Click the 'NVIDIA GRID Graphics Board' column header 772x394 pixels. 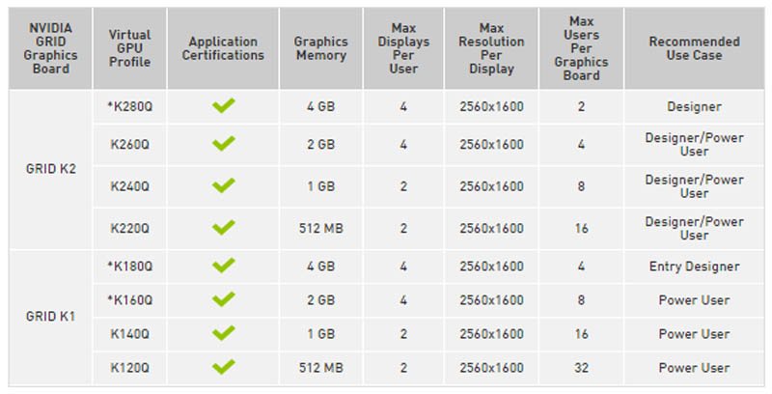(x=51, y=48)
